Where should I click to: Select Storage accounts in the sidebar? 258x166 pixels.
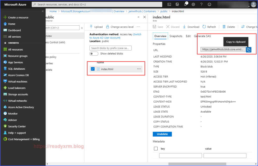(x=18, y=94)
